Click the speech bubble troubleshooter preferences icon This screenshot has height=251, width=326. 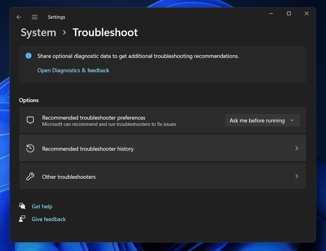point(30,121)
